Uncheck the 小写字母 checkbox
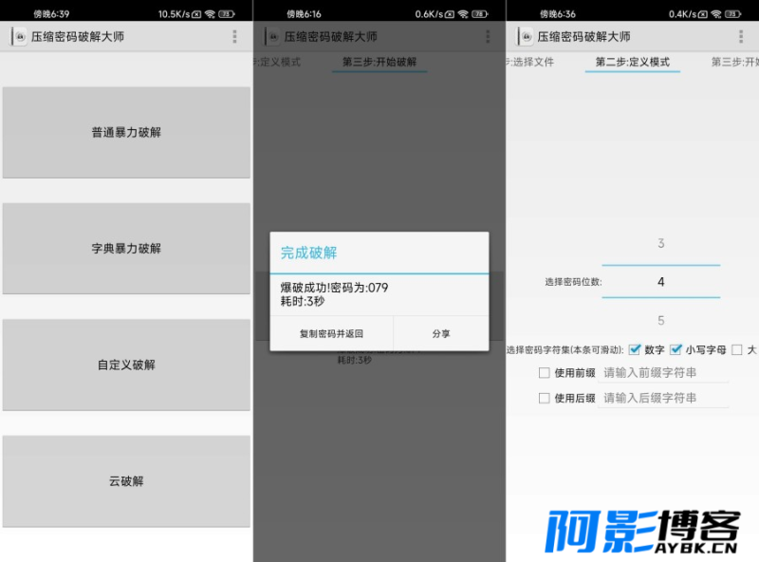 tap(676, 349)
